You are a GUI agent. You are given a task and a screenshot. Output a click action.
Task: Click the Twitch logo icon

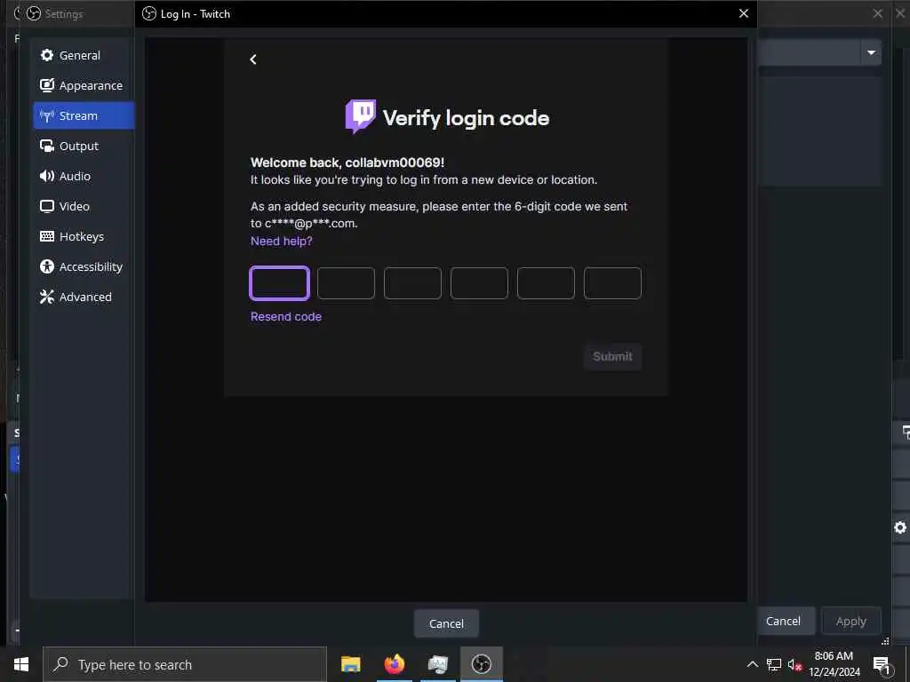pos(361,116)
